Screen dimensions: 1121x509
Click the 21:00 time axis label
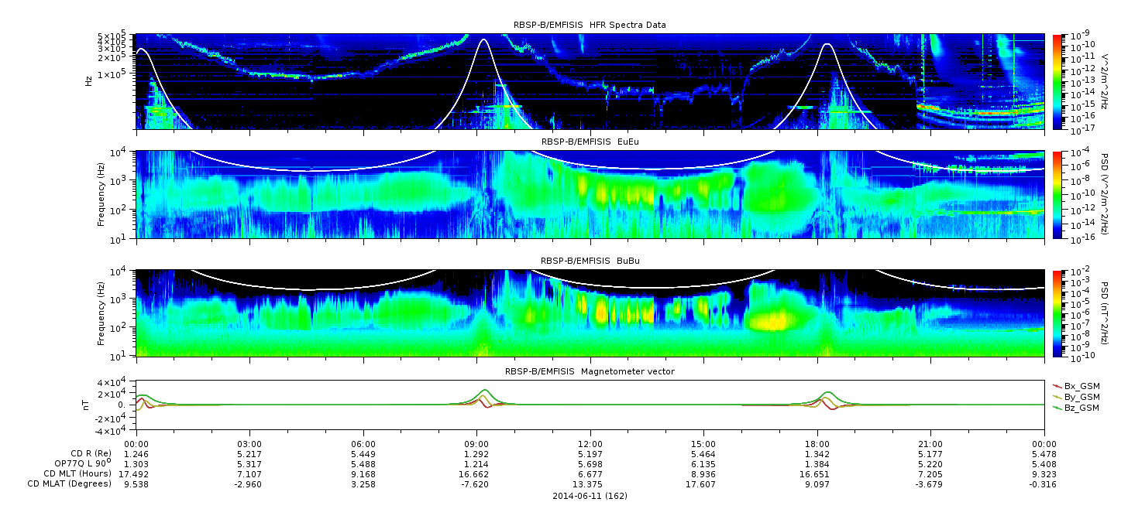(x=930, y=444)
